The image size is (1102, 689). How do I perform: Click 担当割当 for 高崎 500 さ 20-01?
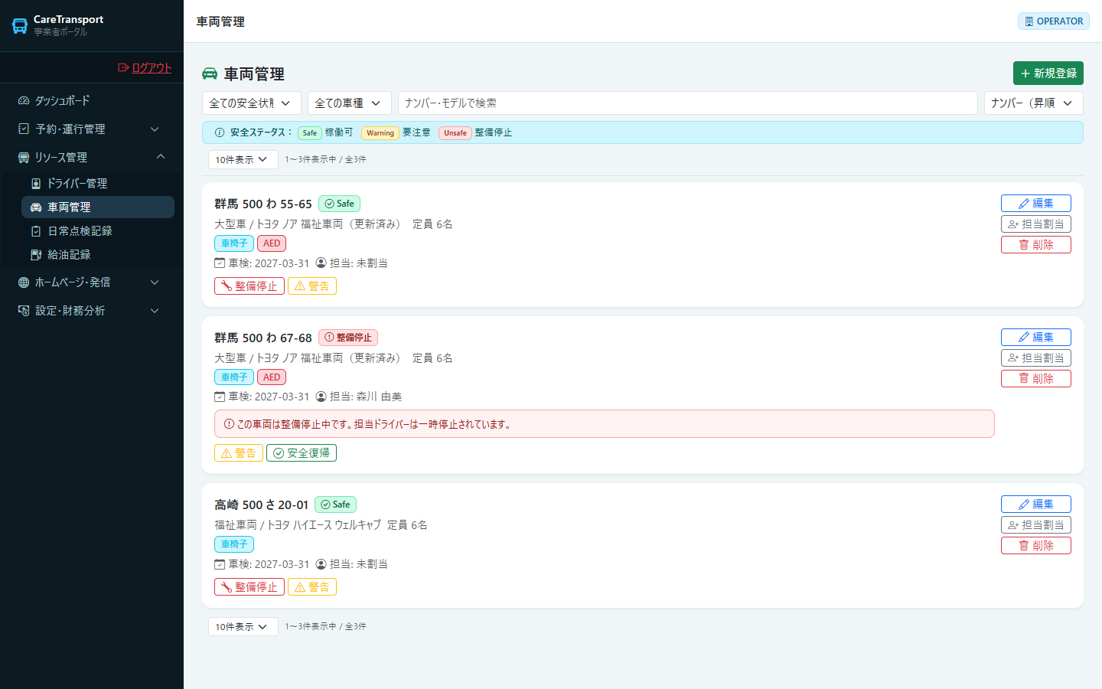[1036, 524]
